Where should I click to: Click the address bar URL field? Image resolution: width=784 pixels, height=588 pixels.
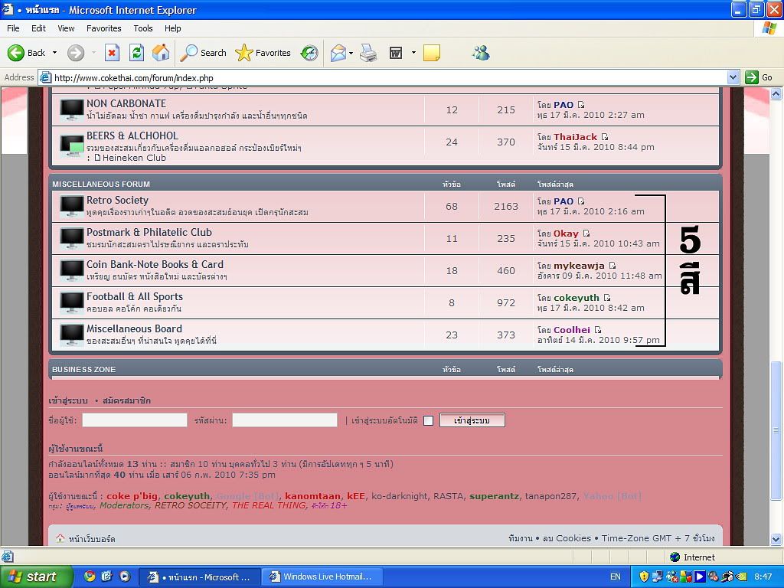tap(384, 77)
